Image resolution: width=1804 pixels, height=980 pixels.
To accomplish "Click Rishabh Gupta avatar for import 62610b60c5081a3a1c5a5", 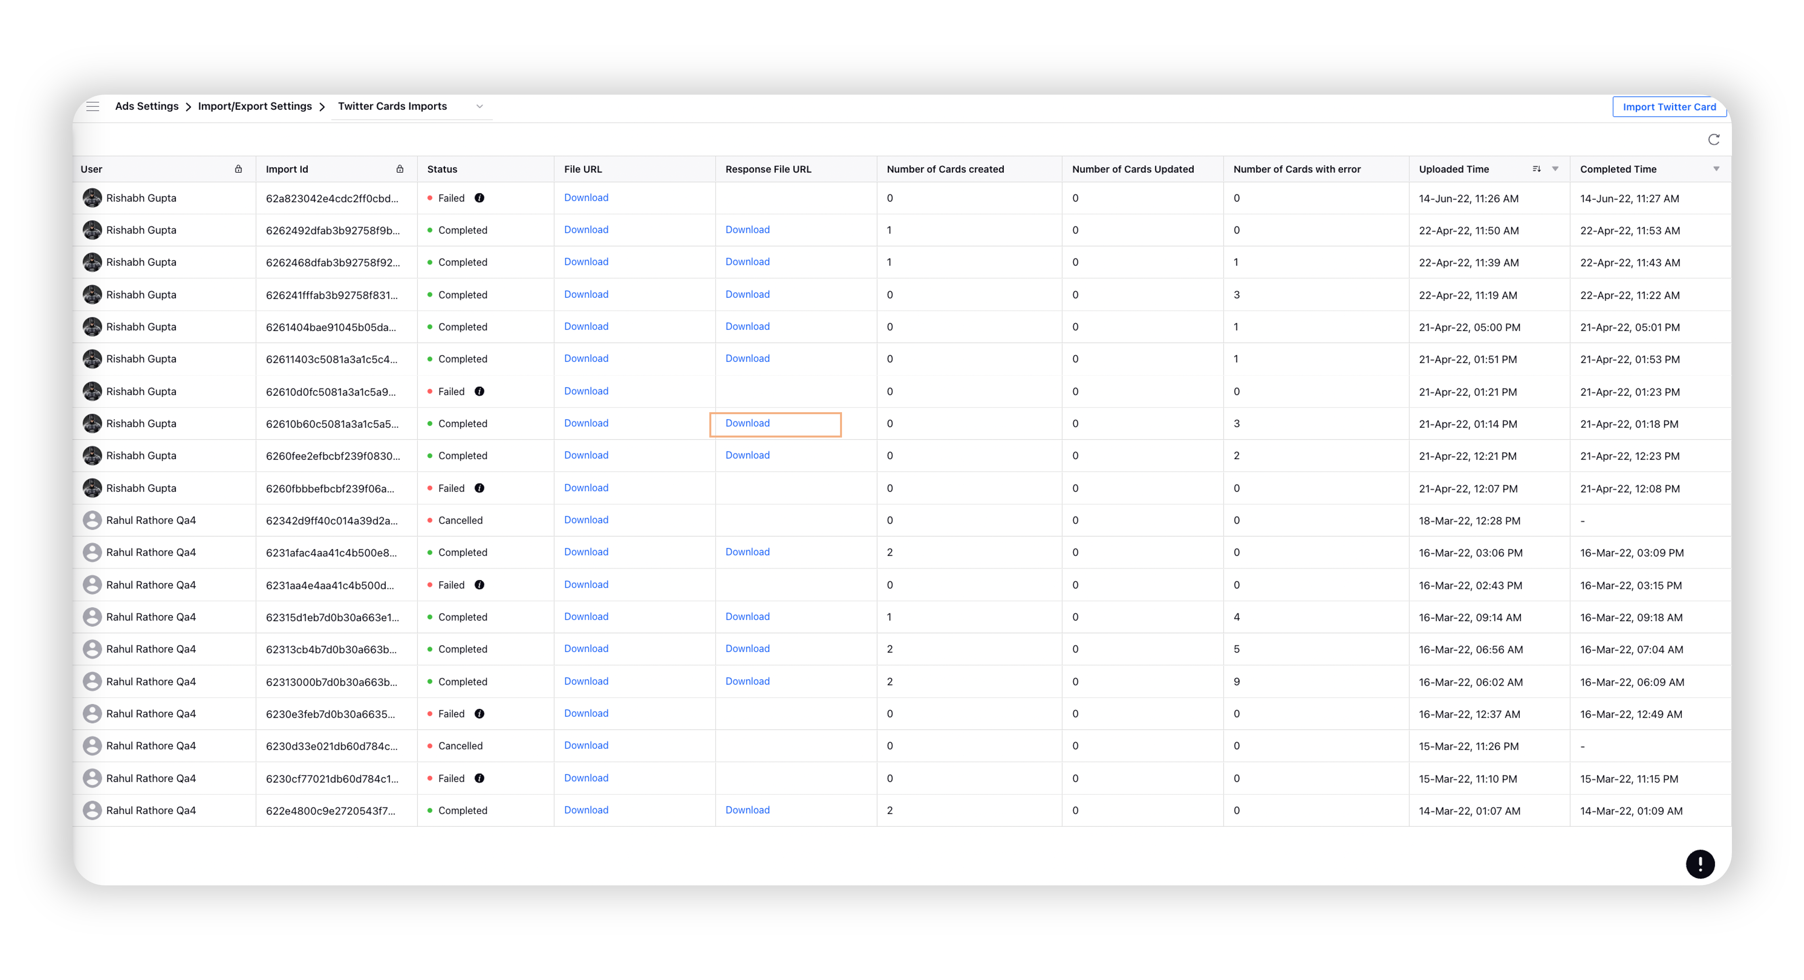I will pos(92,424).
